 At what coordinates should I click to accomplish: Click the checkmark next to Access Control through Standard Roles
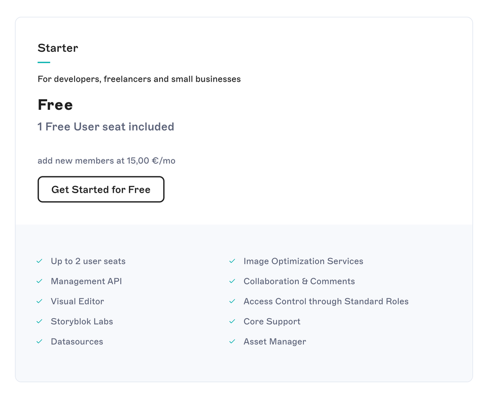point(232,301)
